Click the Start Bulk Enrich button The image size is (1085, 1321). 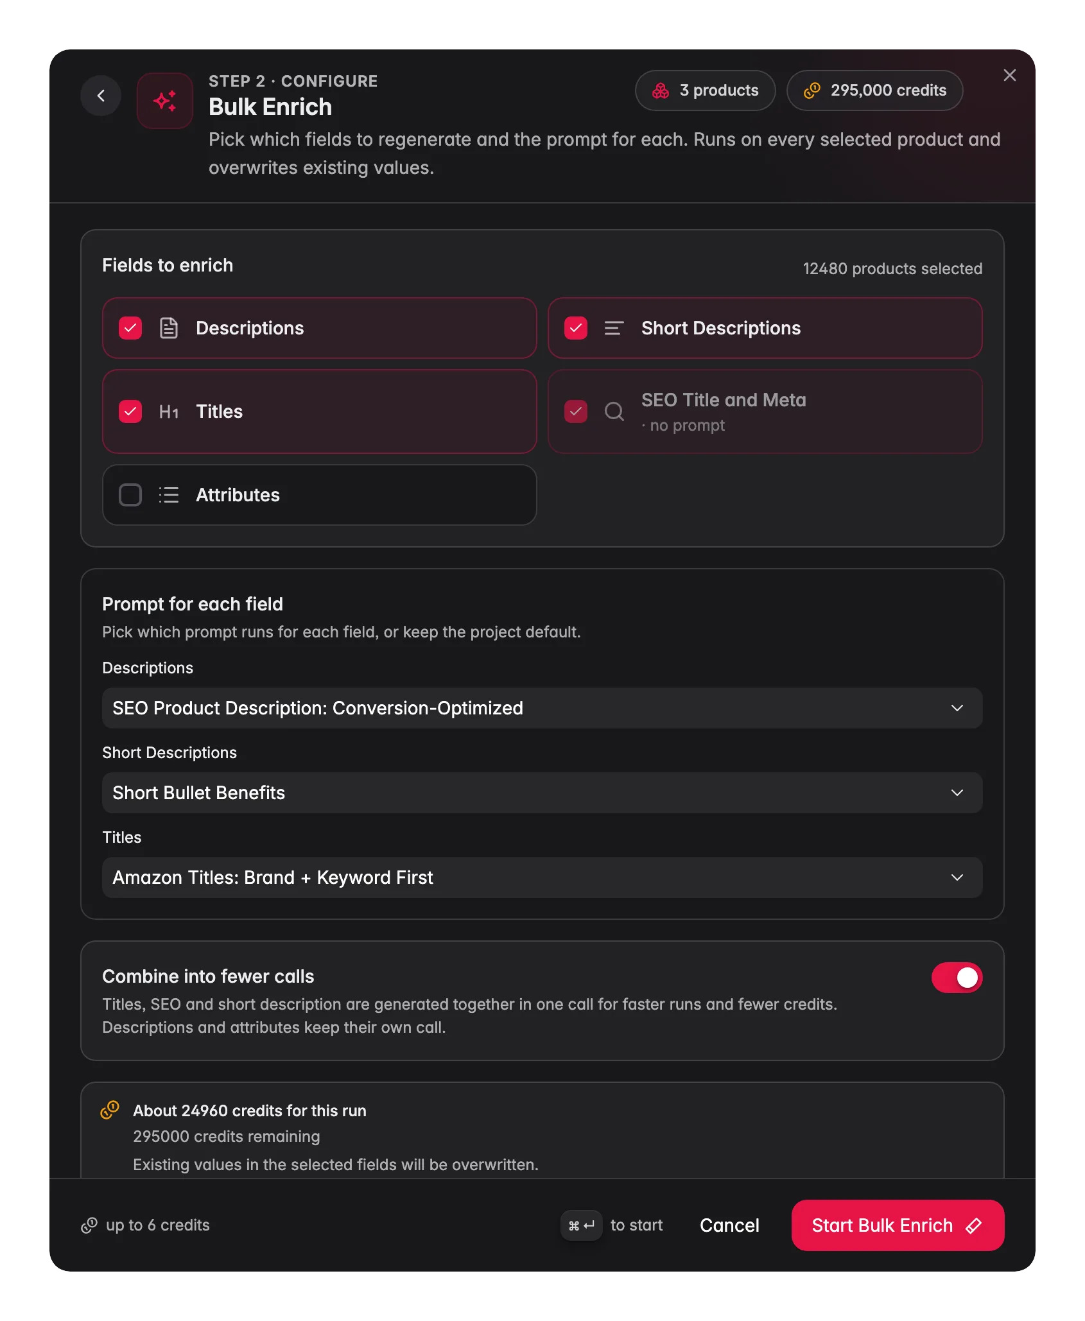898,1225
